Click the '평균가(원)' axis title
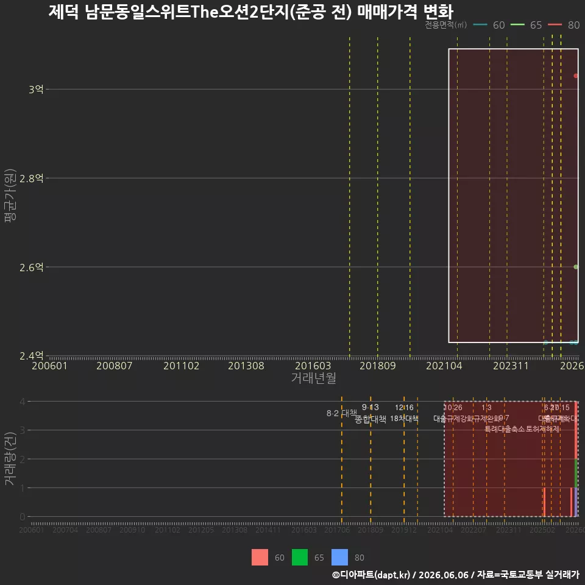The height and width of the screenshot is (585, 585). (x=10, y=196)
